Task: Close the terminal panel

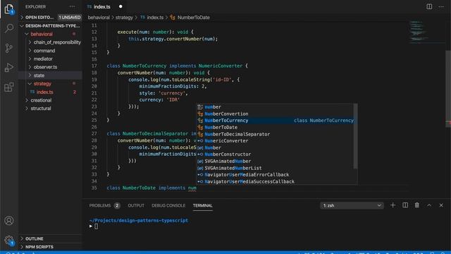Action: point(441,205)
